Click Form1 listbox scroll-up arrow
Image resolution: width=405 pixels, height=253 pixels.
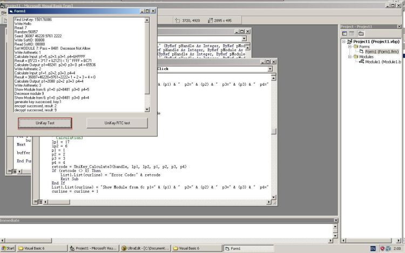coord(147,20)
